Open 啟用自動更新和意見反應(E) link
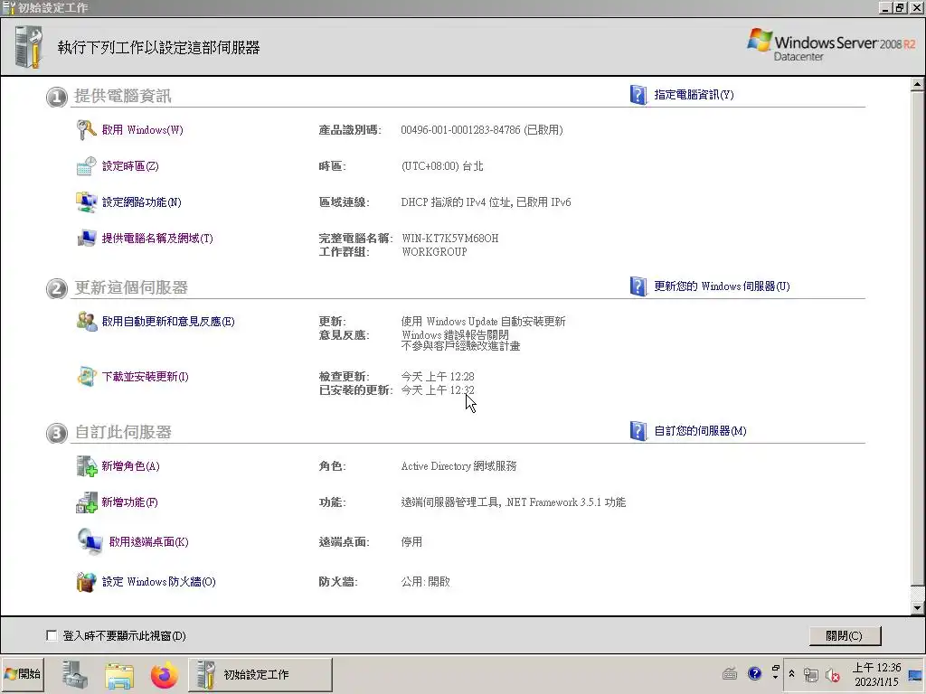 pos(168,322)
